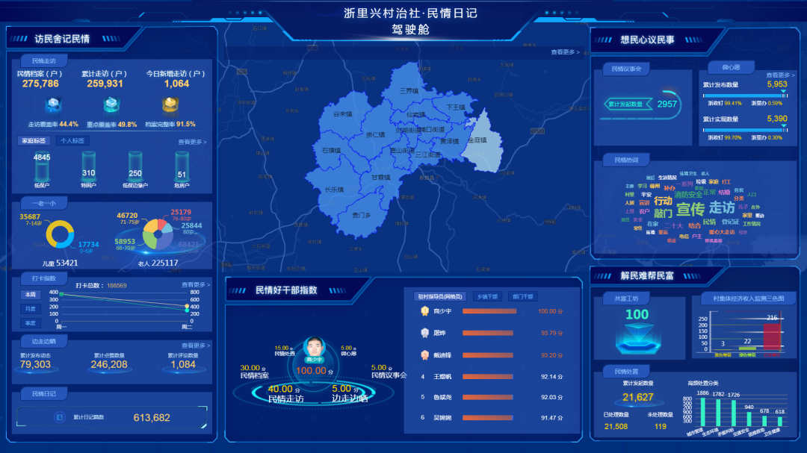Select the 个人标签 tab
Image resolution: width=807 pixels, height=453 pixels.
(72, 140)
